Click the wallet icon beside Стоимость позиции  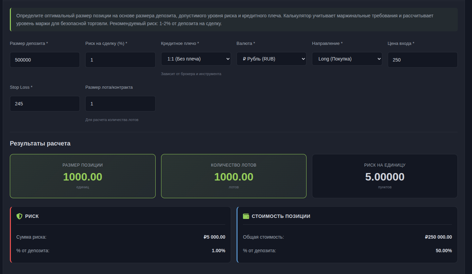246,216
